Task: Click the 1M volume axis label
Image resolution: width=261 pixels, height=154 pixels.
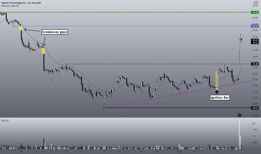Action: coord(254,136)
